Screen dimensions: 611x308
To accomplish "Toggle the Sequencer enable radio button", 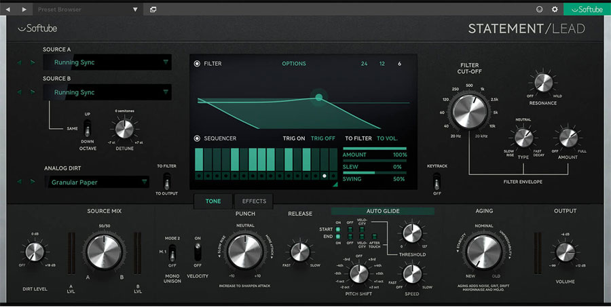I will pyautogui.click(x=197, y=138).
